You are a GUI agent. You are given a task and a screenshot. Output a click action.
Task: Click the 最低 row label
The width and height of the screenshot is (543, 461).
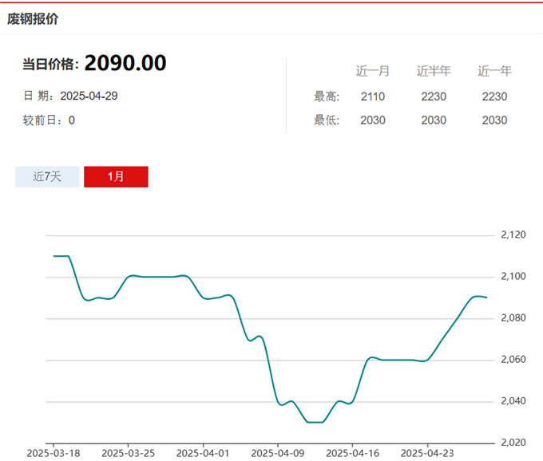tap(327, 120)
